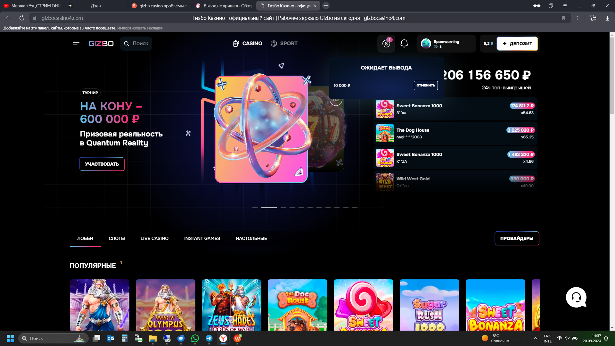
Task: Open Sweet Bonanza 1000 win by K**ZA
Action: pos(455,158)
